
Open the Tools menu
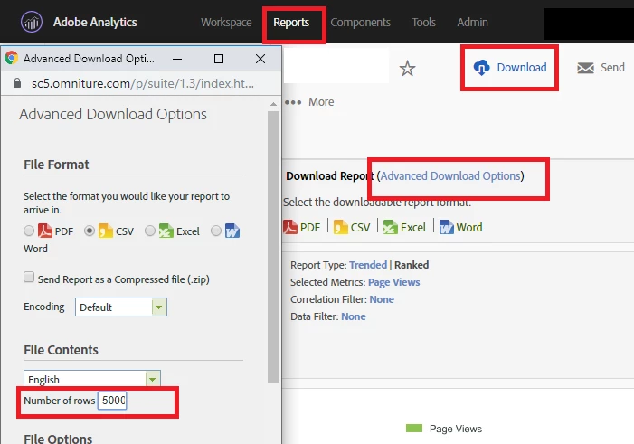[x=423, y=23]
